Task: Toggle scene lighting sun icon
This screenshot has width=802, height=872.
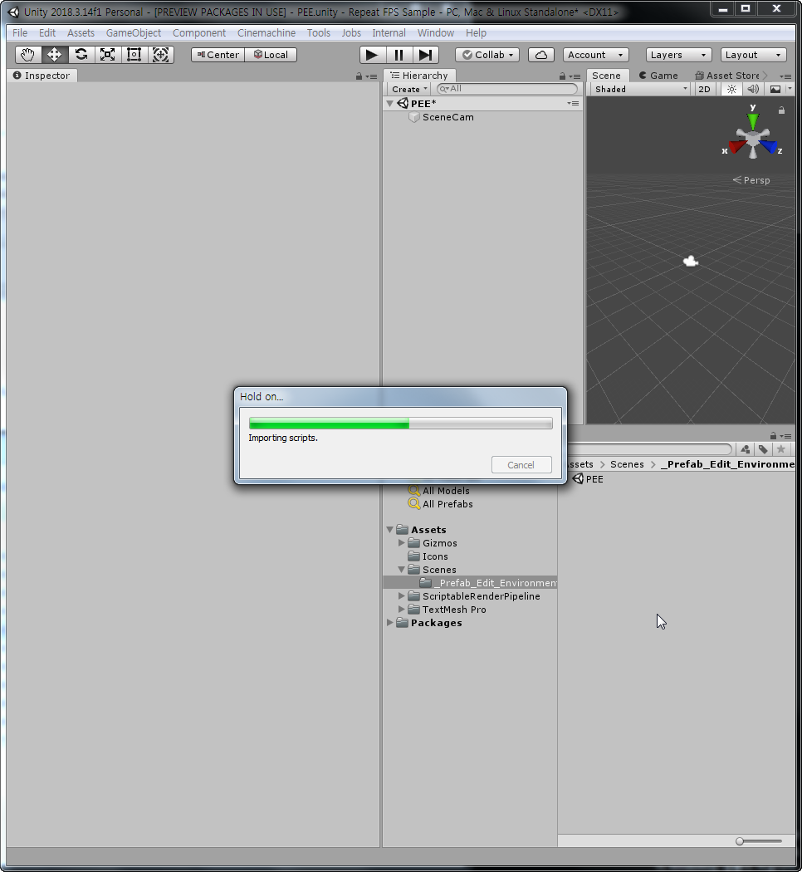Action: [731, 89]
